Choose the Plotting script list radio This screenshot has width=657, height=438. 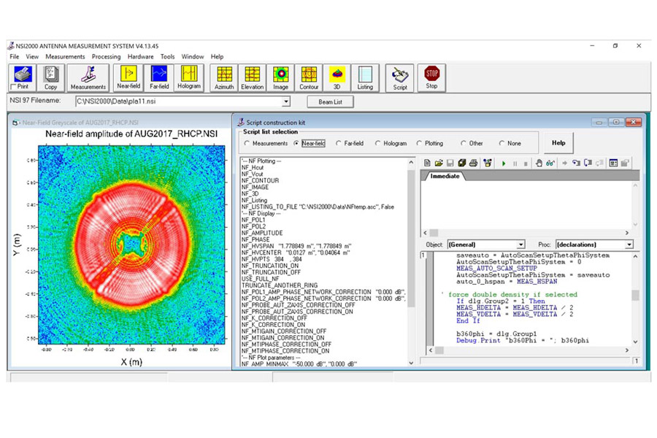pyautogui.click(x=420, y=144)
